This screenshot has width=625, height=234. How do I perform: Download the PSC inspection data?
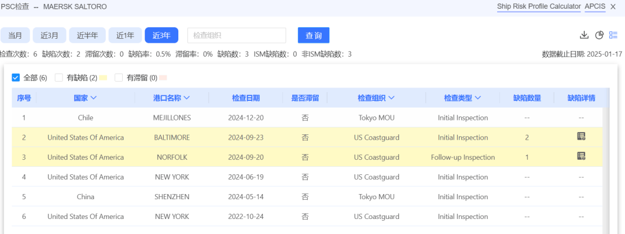584,35
